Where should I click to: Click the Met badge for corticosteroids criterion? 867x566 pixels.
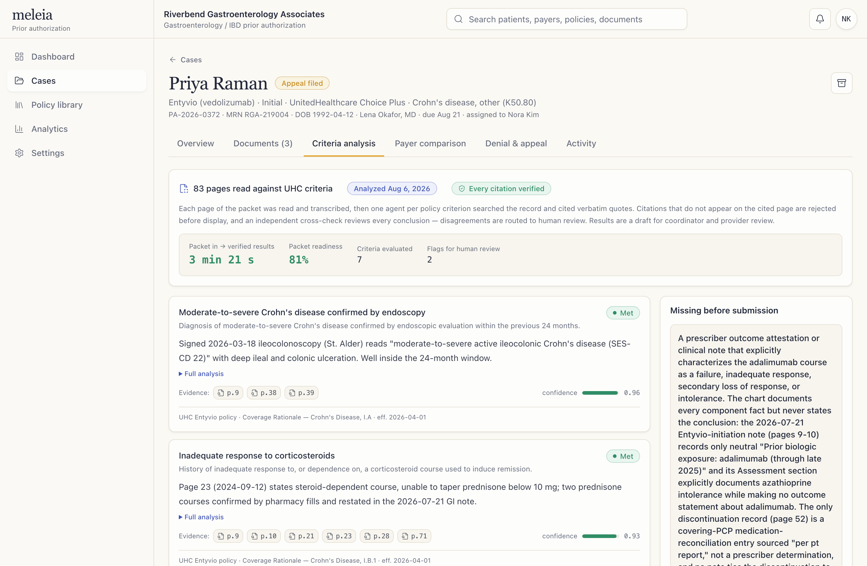623,456
